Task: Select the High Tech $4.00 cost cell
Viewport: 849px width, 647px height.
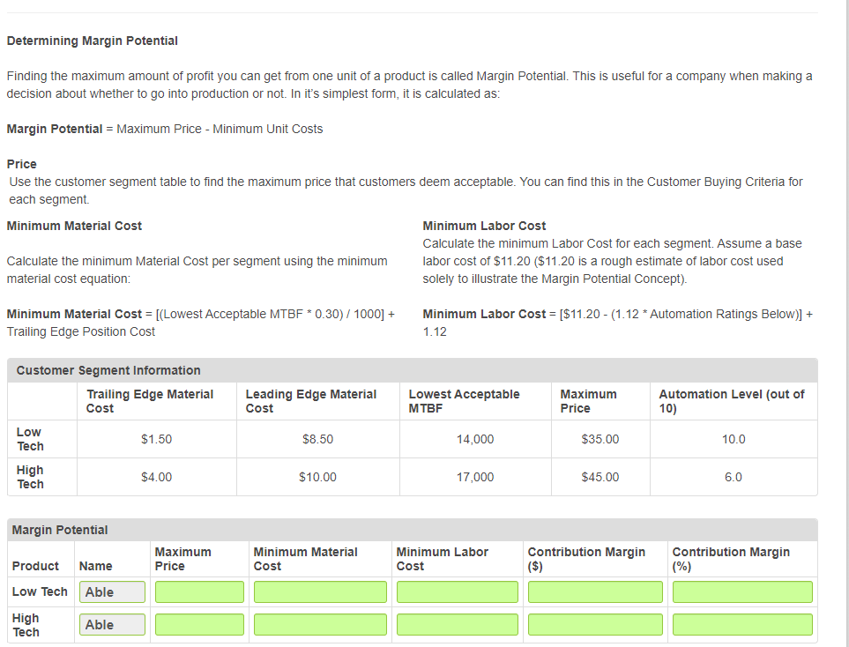Action: tap(156, 476)
